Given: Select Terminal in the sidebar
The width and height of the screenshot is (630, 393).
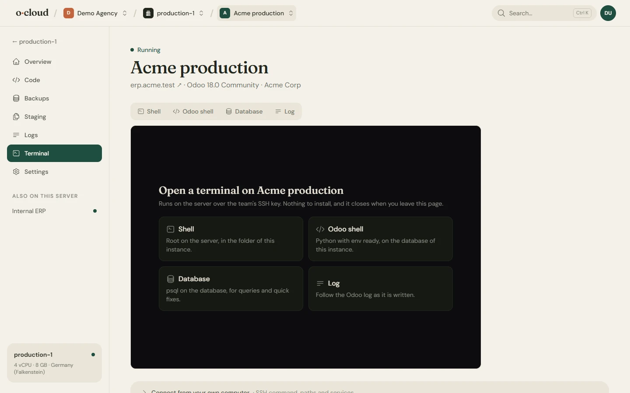Looking at the screenshot, I should (54, 153).
